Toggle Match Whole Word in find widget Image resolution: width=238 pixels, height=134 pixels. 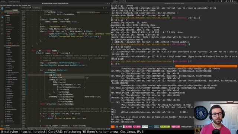tap(92, 12)
